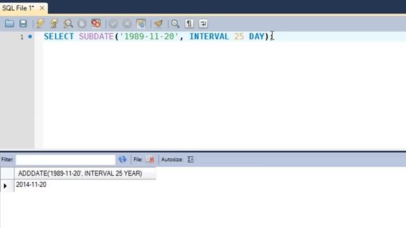Screen dimensions: 406x228
Task: Toggle word wrapping icon
Action: pyautogui.click(x=203, y=24)
